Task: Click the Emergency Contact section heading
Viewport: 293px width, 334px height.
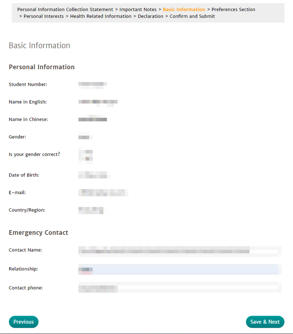Action: [x=38, y=233]
